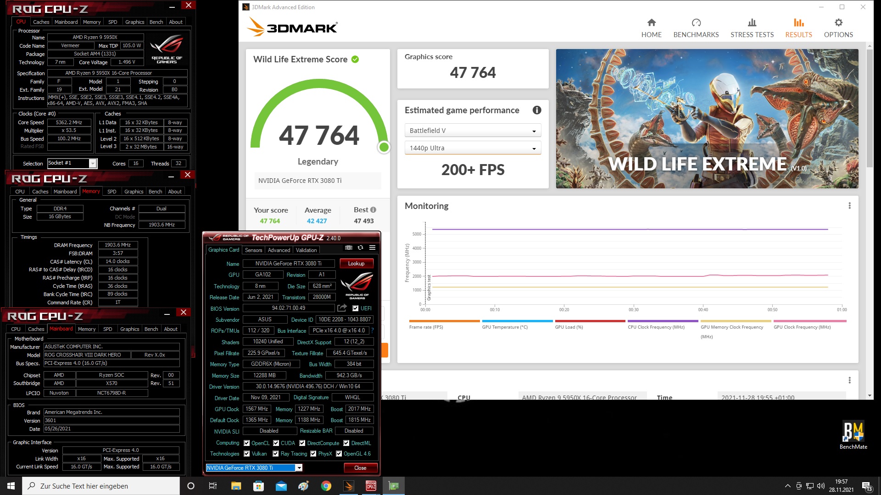The image size is (881, 495).
Task: Open the three-dot menu below Monitoring panel
Action: tap(849, 380)
